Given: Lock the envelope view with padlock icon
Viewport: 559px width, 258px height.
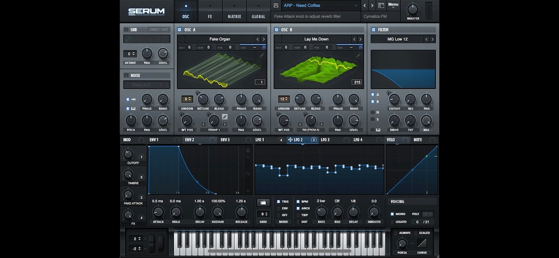Looking at the screenshot, I should pyautogui.click(x=248, y=150).
